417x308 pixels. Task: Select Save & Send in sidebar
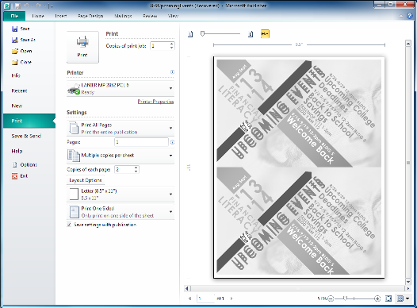[26, 136]
